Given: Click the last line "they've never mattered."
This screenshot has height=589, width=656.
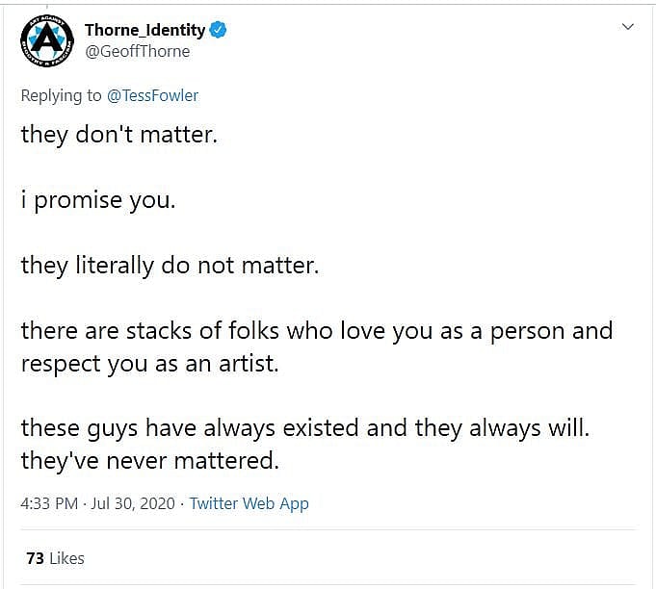Looking at the screenshot, I should (x=149, y=460).
